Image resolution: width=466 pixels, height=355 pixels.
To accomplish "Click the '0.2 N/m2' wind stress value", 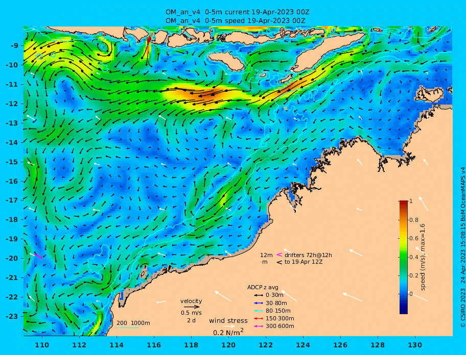I will click(x=228, y=332).
